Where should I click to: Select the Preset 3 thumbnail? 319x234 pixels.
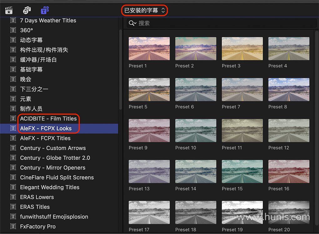242,49
